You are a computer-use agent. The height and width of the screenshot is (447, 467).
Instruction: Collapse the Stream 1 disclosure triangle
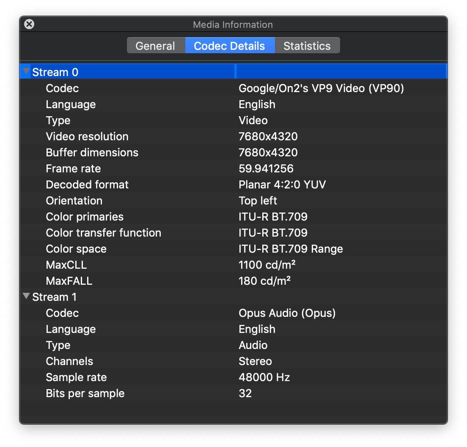coord(27,297)
